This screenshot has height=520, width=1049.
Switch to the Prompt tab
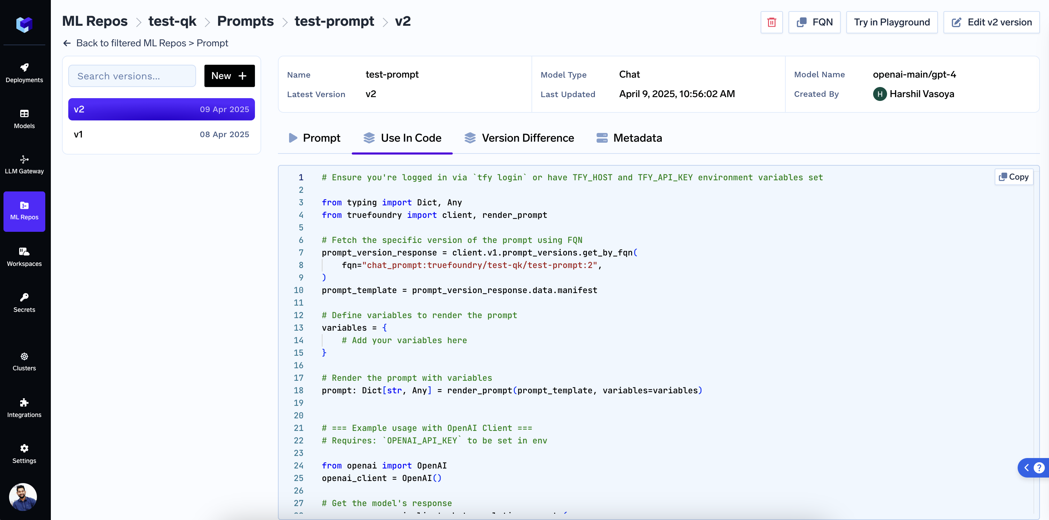[x=314, y=138]
